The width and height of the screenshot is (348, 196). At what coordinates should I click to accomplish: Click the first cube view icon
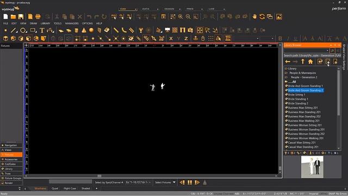tap(5, 38)
